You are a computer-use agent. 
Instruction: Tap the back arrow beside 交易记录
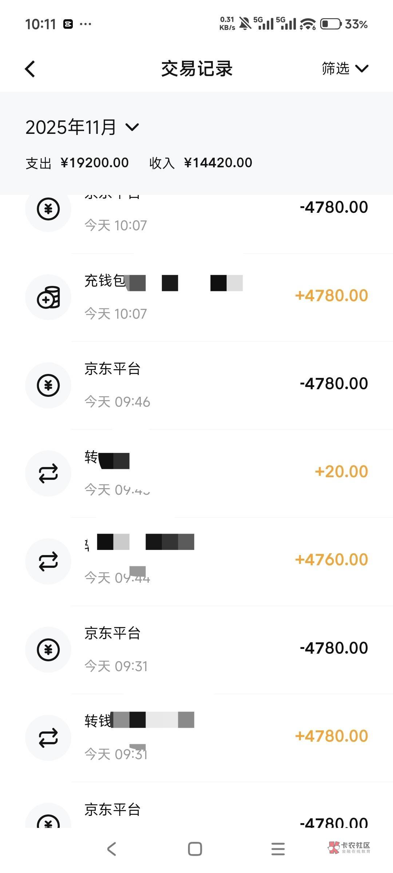point(31,69)
